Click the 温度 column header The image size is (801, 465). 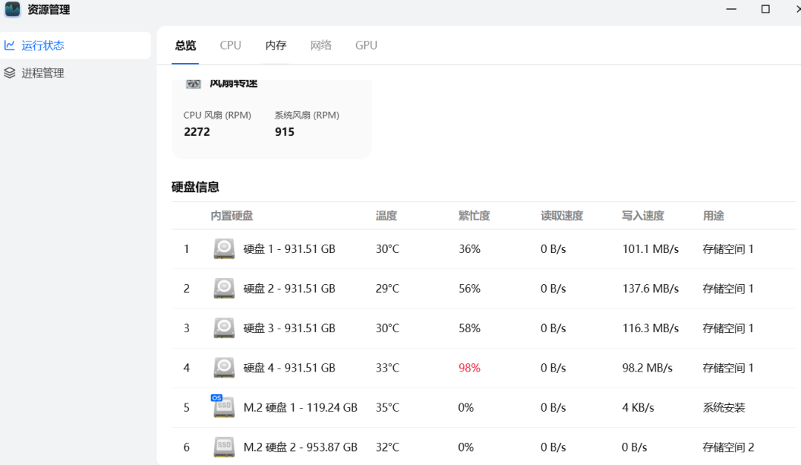pyautogui.click(x=386, y=215)
